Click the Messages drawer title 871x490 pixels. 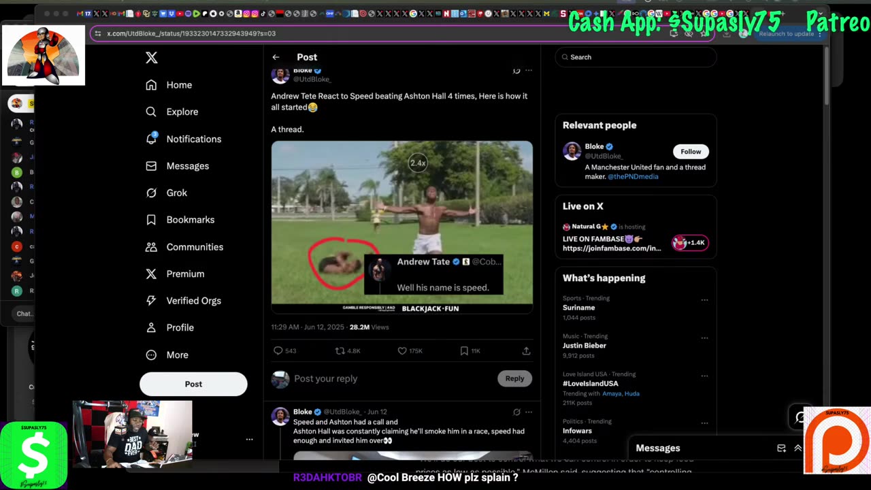(x=657, y=448)
